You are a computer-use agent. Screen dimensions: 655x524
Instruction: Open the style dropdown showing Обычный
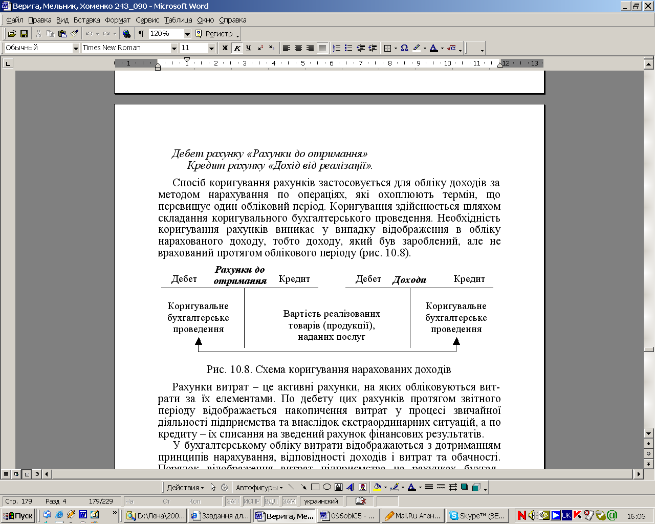coord(76,48)
